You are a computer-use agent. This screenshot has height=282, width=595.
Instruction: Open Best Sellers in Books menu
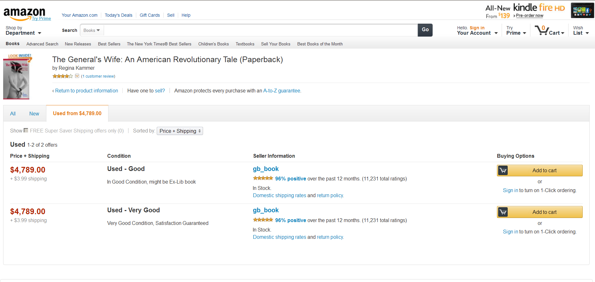point(109,44)
